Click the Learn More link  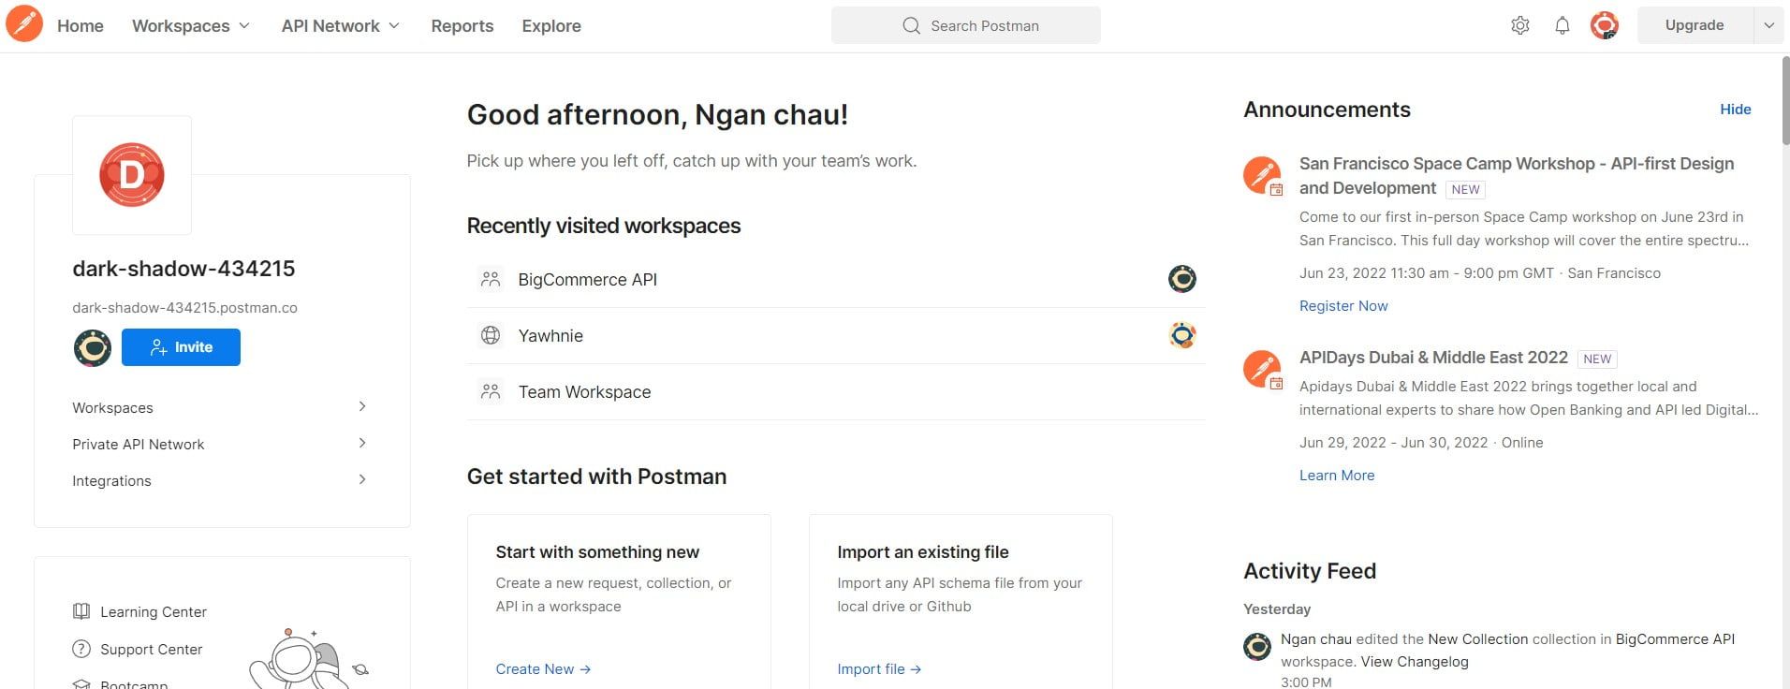pos(1337,476)
